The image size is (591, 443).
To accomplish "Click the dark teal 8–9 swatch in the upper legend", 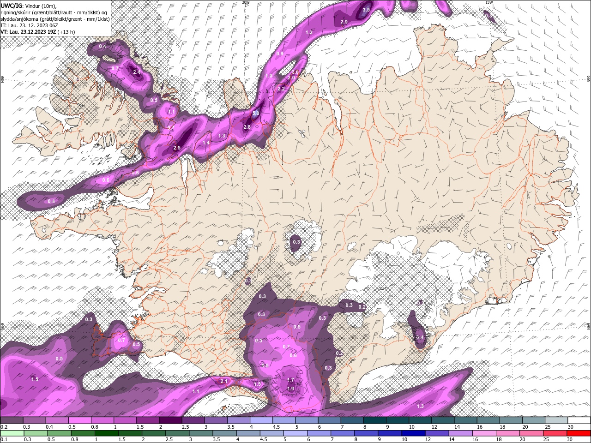I will (375, 420).
